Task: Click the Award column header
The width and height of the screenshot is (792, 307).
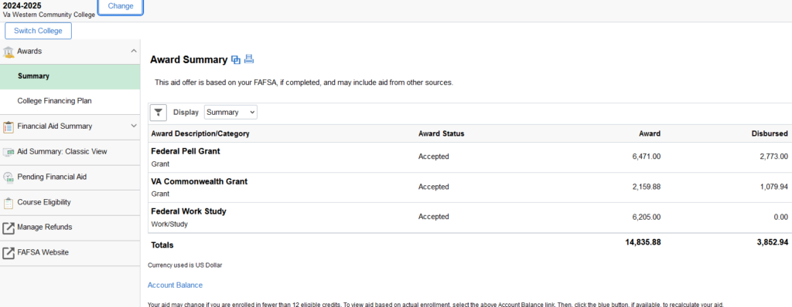Action: pyautogui.click(x=649, y=134)
